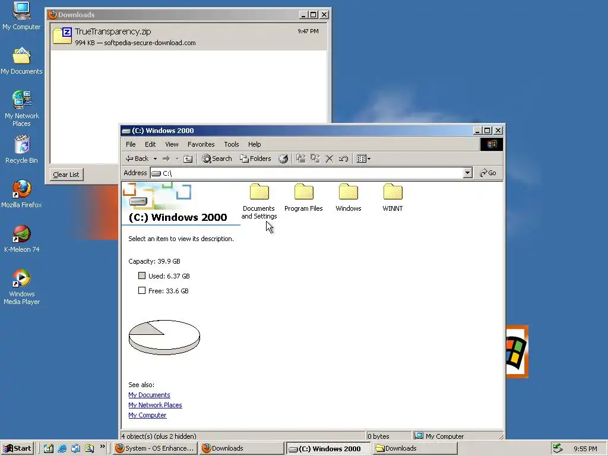This screenshot has width=608, height=456.
Task: Click the Free space white swatch
Action: (x=142, y=290)
